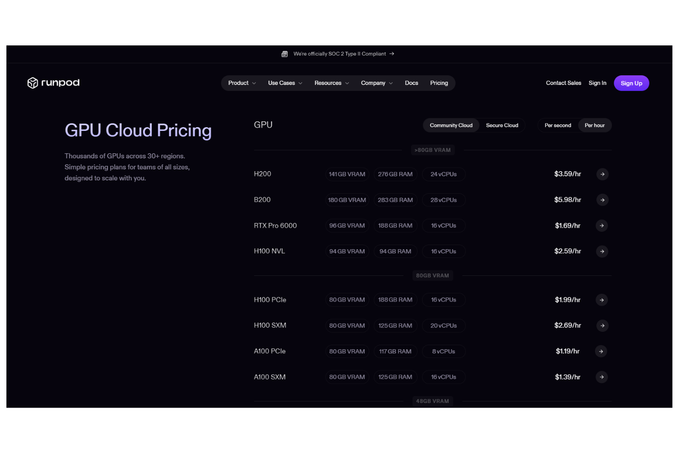Click H100 PCIe GPU name
679x453 pixels.
pos(270,300)
